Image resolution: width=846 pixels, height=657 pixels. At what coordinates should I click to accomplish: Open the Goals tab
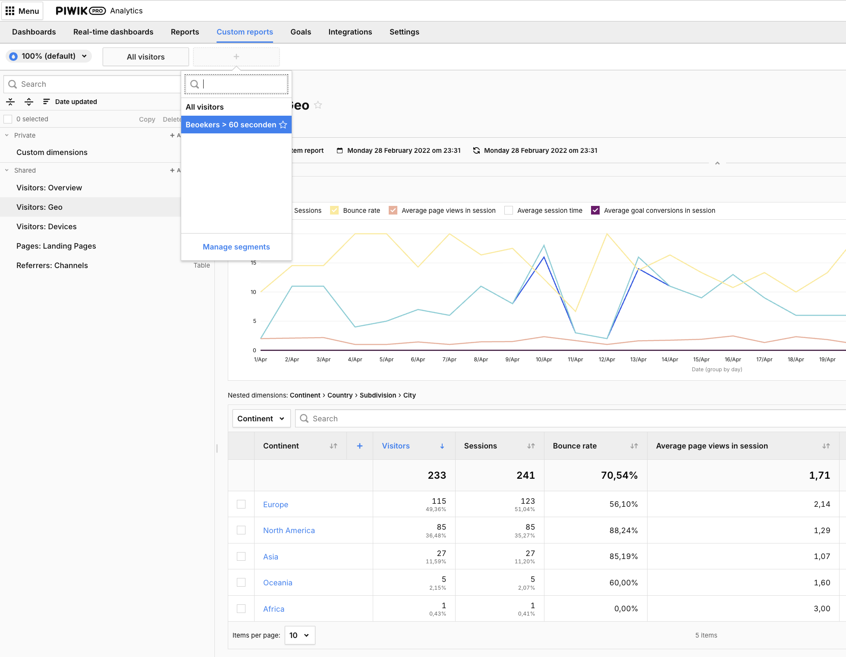(301, 32)
